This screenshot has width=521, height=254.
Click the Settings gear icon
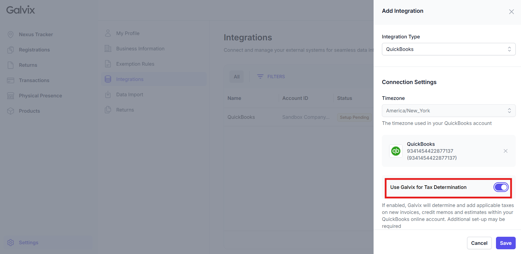click(x=11, y=243)
